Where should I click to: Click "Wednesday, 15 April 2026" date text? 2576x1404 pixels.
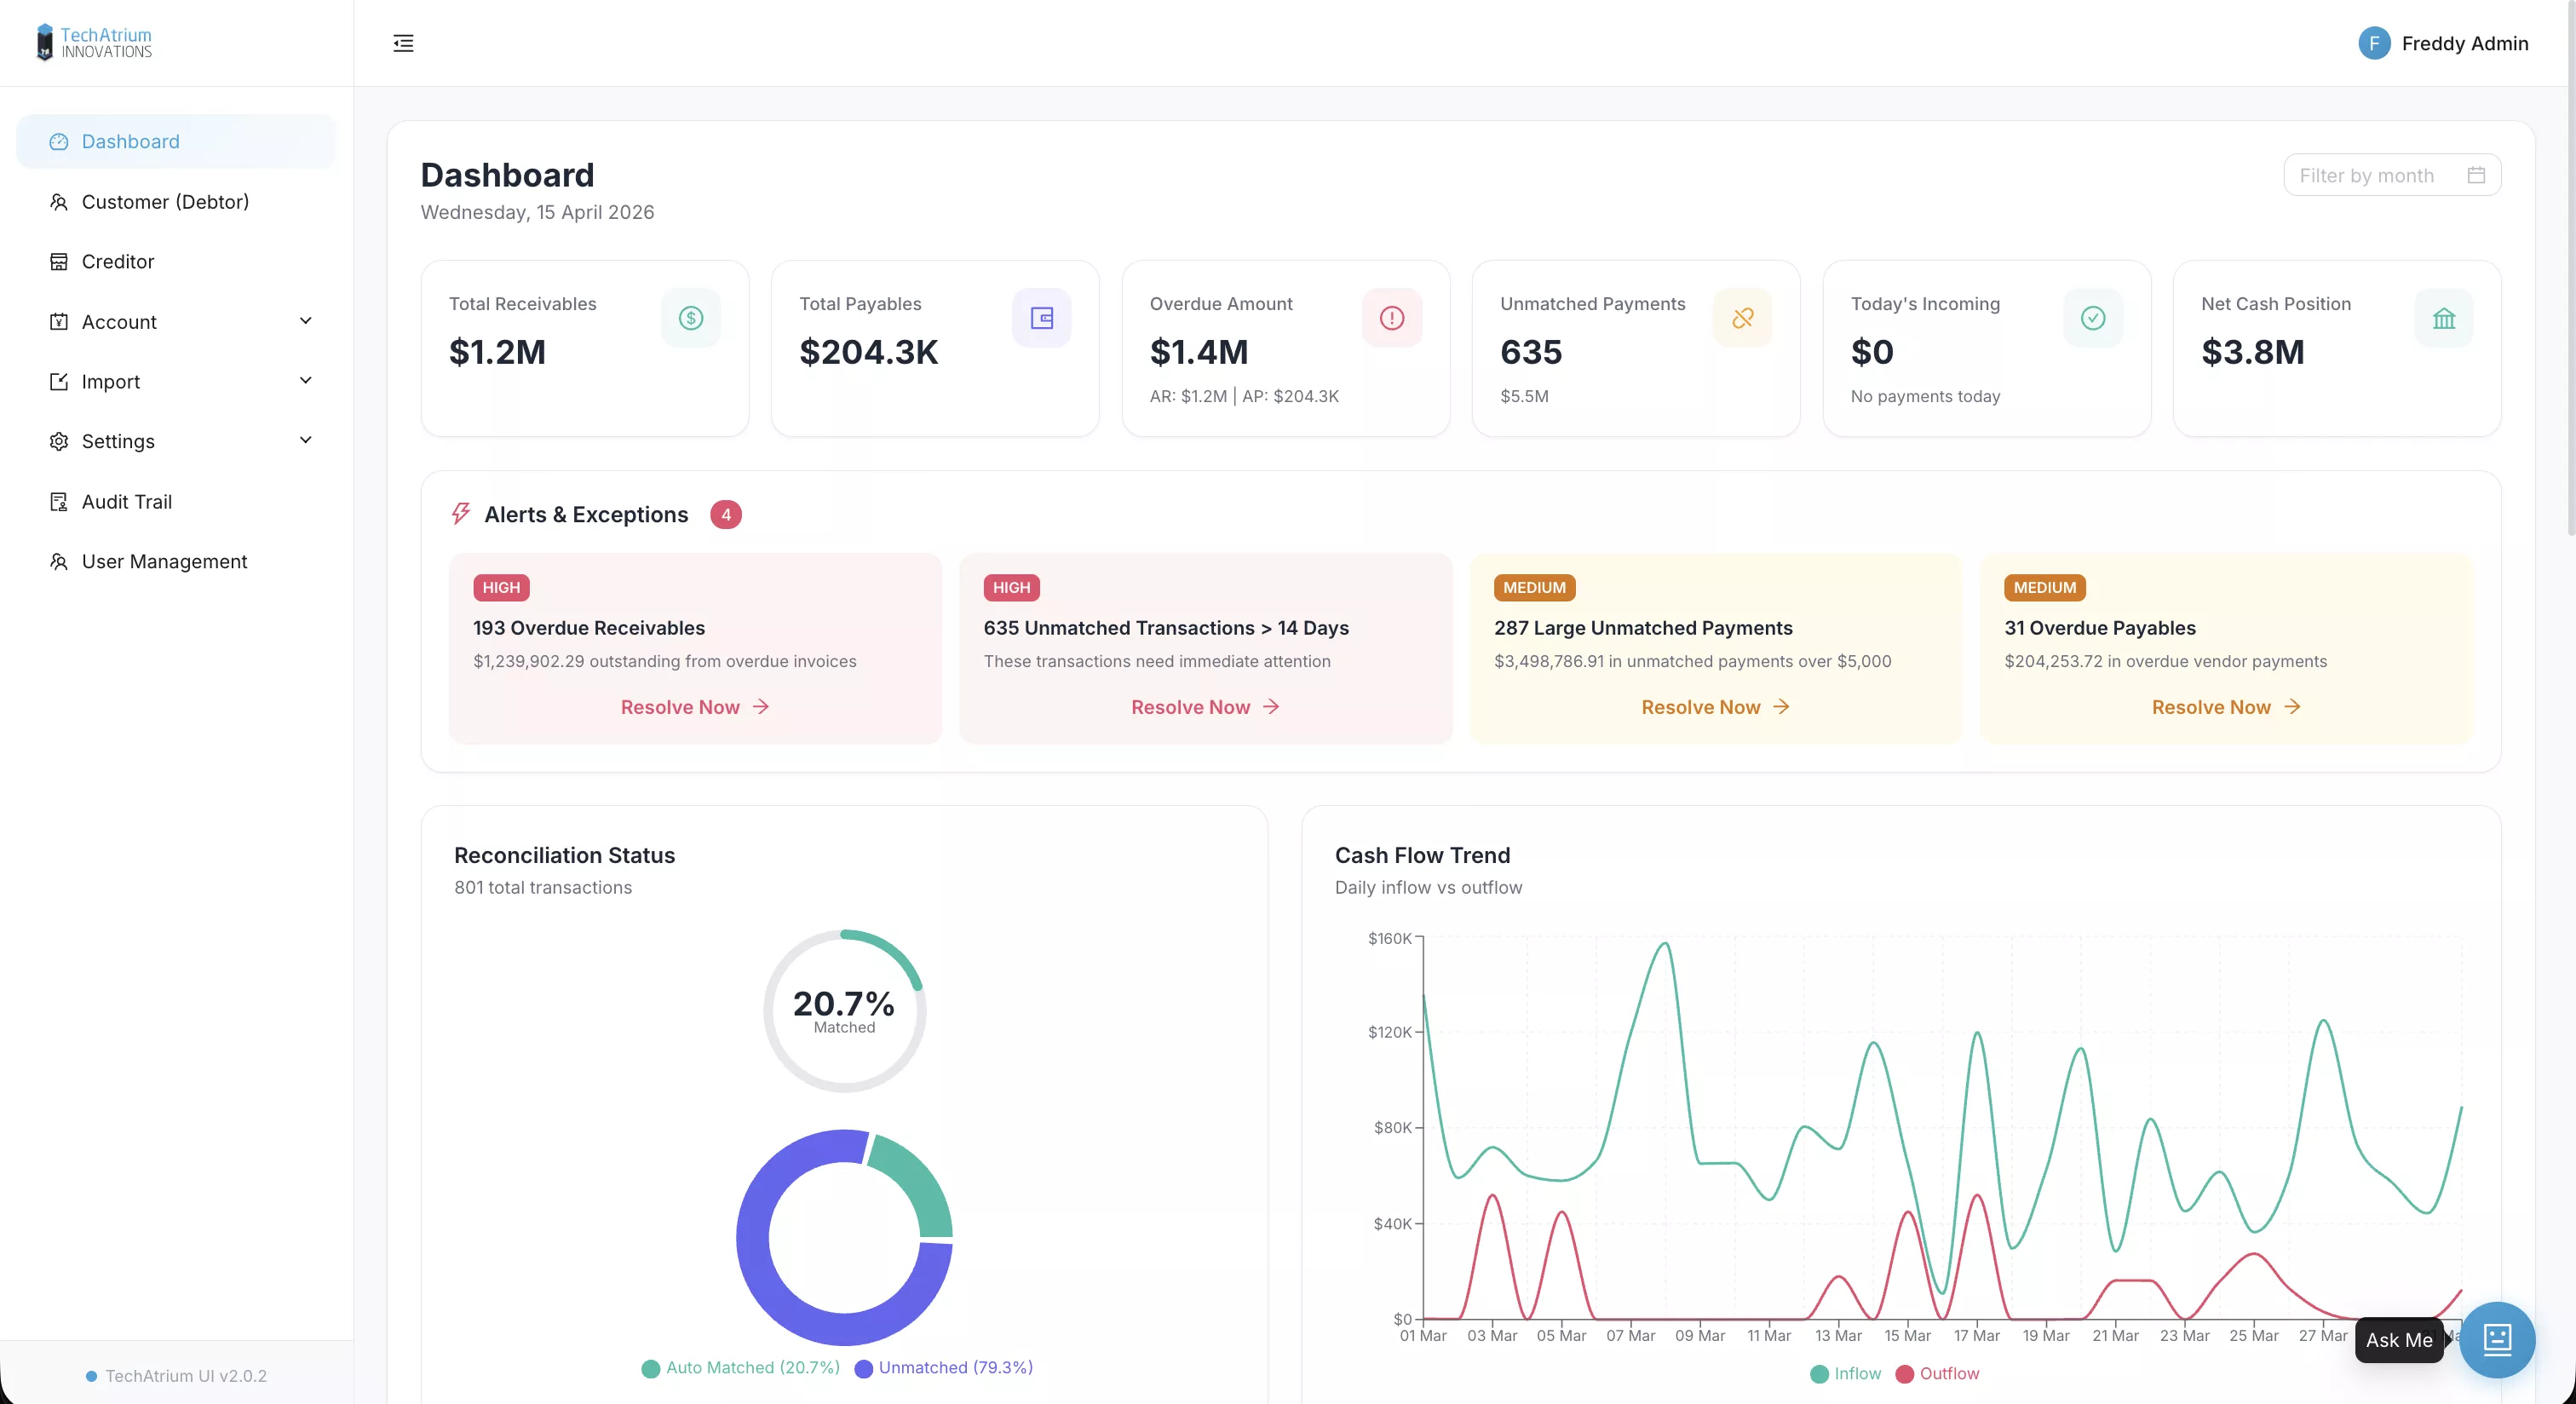[537, 212]
